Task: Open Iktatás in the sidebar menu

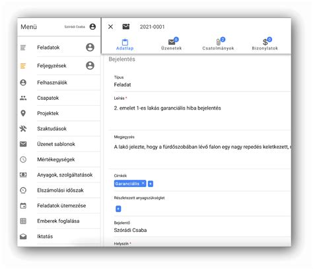Action: click(x=45, y=237)
